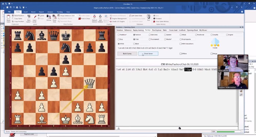Select the Tournament radio button
The height and width of the screenshot is (137, 256).
click(x=150, y=39)
